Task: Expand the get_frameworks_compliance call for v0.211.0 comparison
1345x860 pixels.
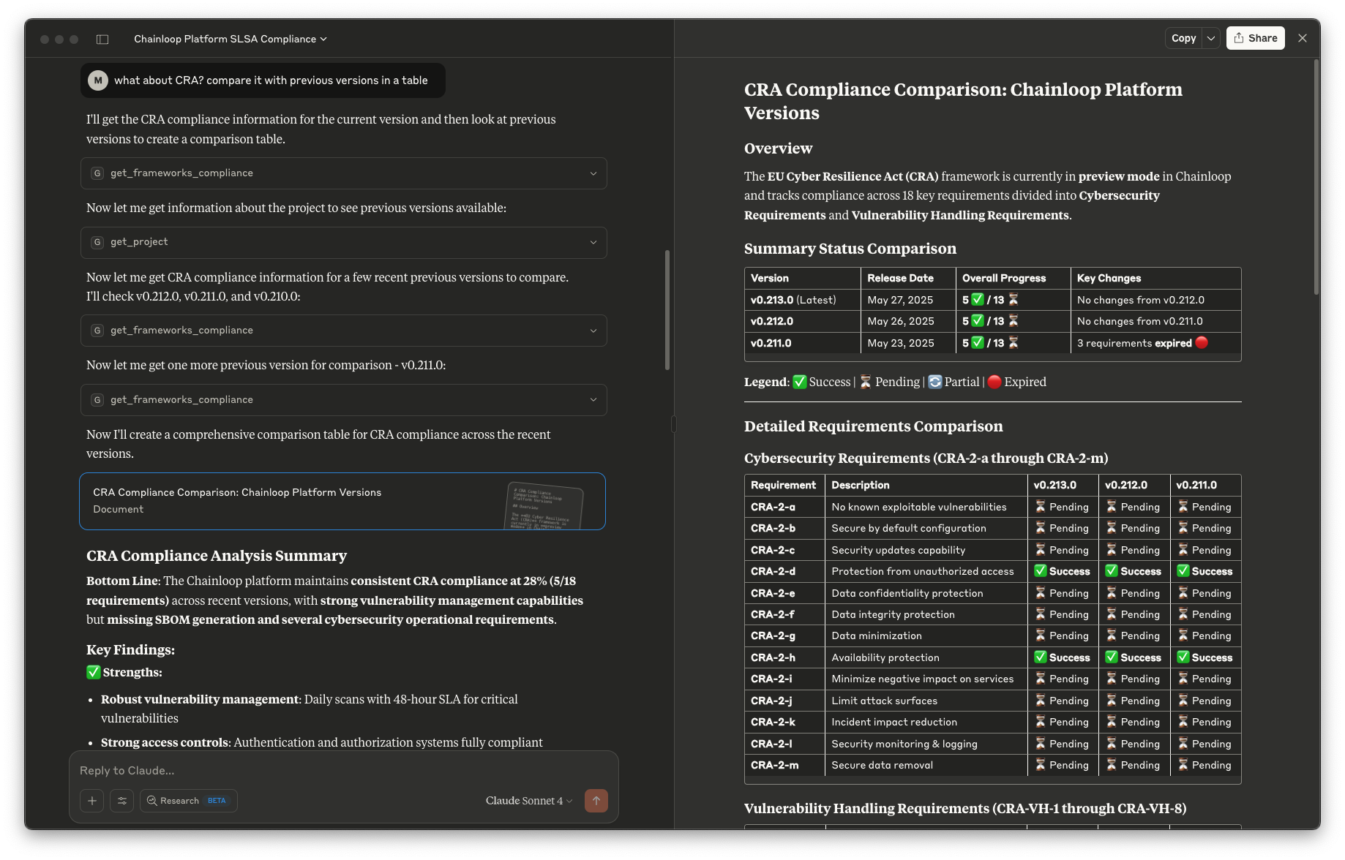Action: [343, 400]
